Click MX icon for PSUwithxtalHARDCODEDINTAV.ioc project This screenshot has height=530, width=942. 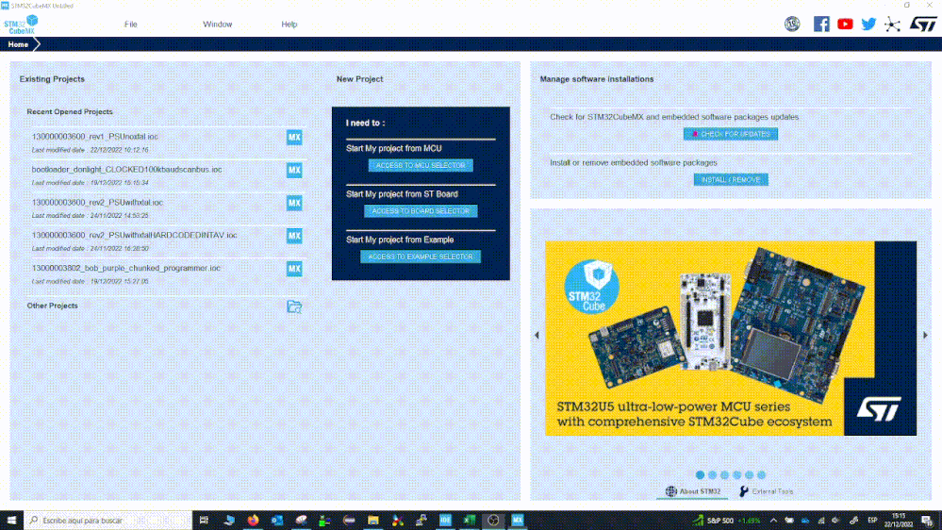tap(294, 236)
